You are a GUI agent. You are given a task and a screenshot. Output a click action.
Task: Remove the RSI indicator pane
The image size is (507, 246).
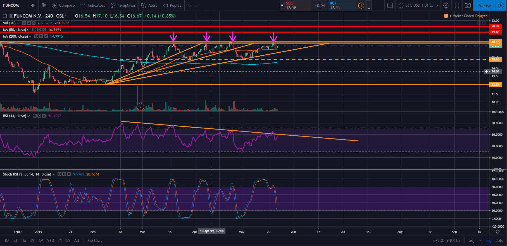[x=44, y=116]
